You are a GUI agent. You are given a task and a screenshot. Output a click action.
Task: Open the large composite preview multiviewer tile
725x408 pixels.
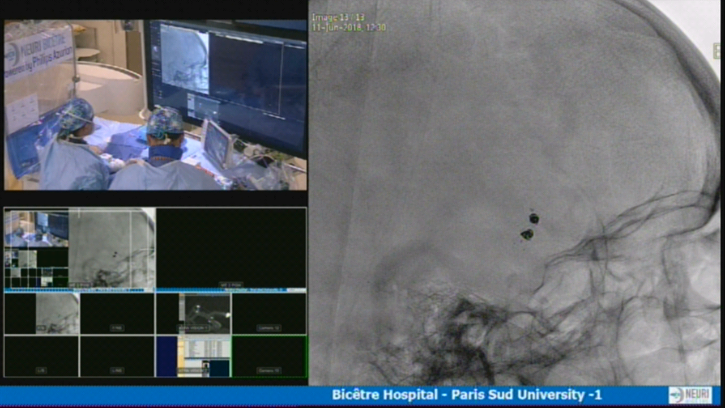click(79, 248)
